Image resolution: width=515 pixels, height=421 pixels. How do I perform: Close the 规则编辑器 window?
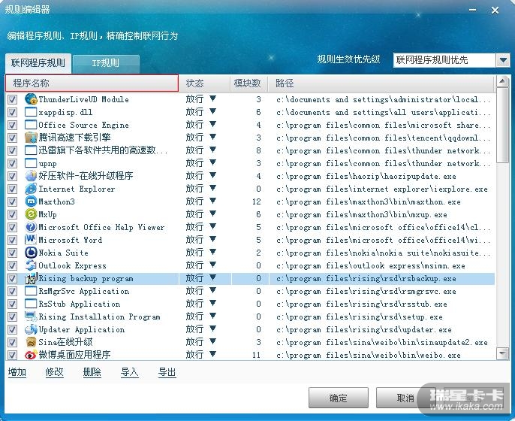[495, 11]
